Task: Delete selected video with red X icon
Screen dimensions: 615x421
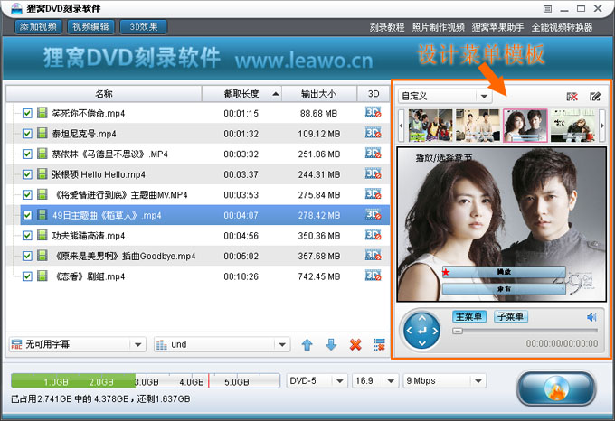Action: pyautogui.click(x=355, y=344)
